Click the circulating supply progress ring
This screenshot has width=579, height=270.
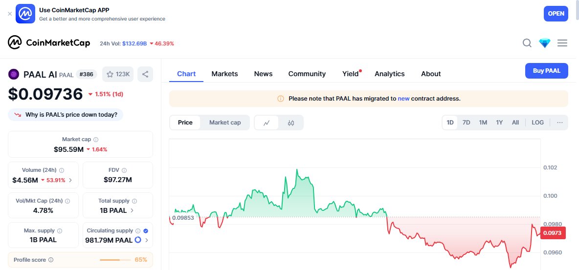point(138,240)
